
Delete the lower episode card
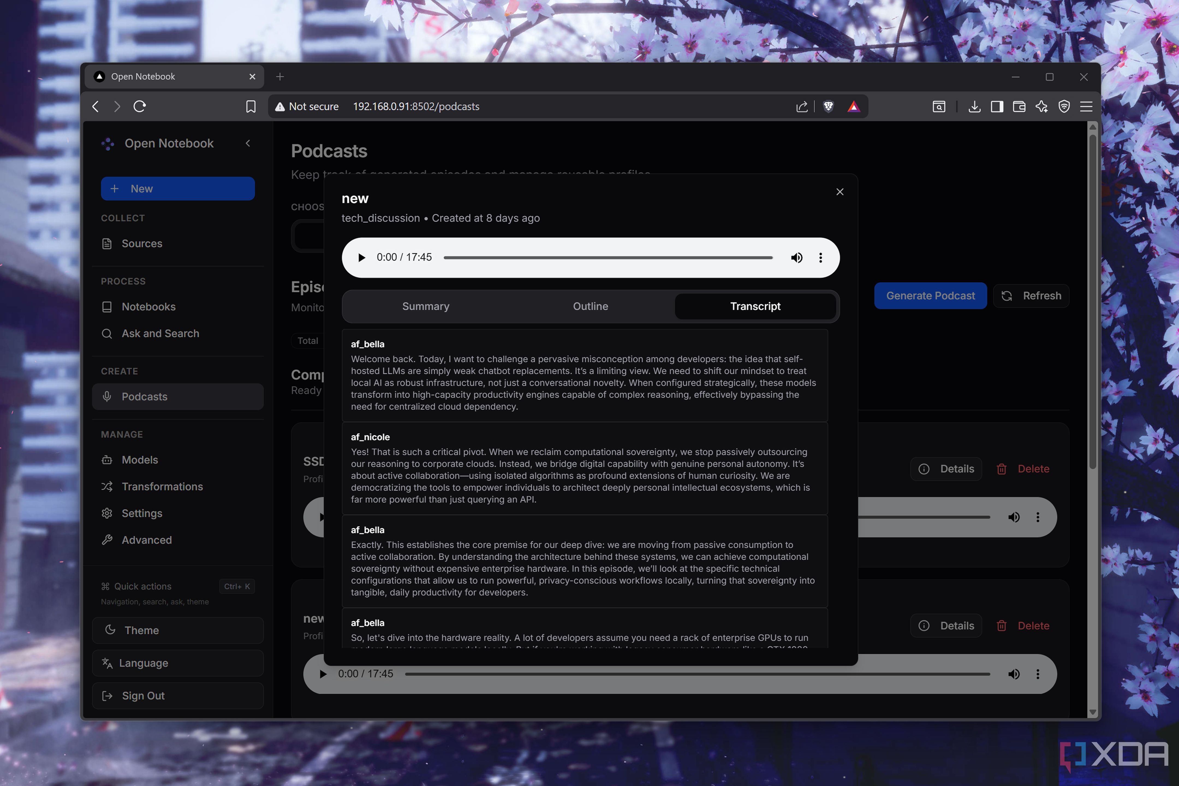(x=1023, y=626)
